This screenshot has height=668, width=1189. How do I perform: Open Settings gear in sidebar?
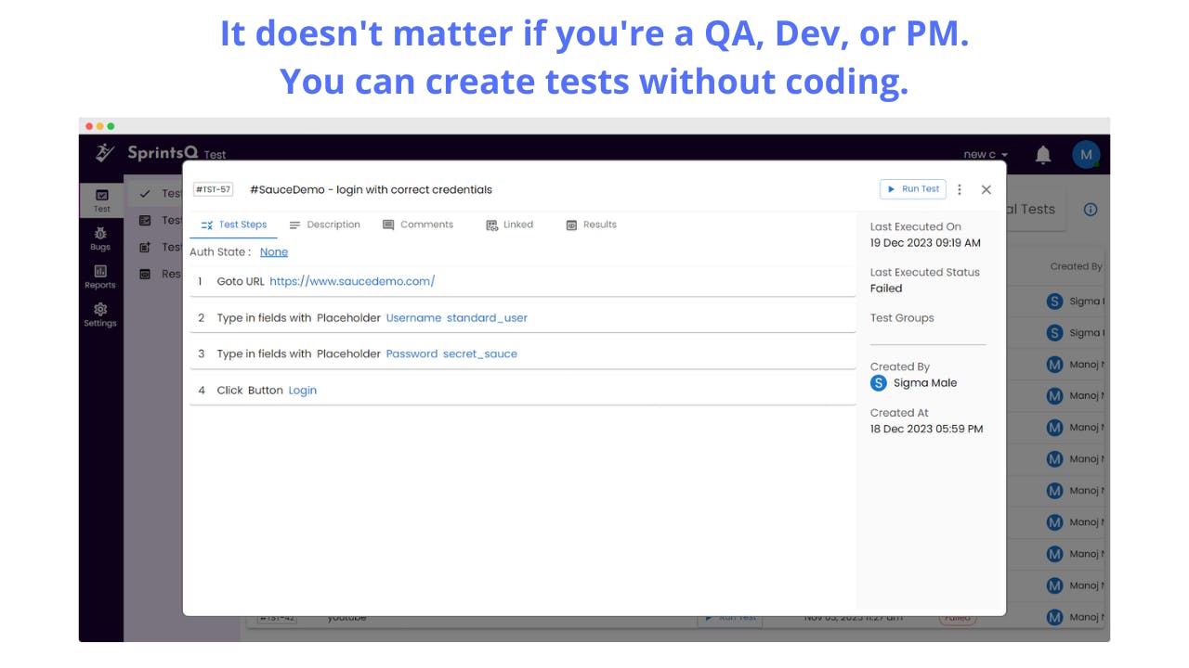click(100, 315)
